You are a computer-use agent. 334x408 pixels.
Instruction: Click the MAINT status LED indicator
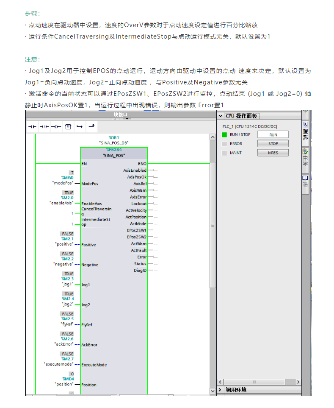tap(224, 153)
